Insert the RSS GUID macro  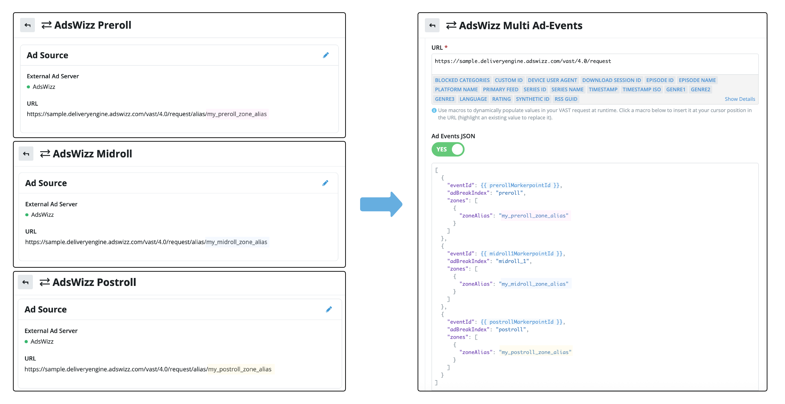click(566, 99)
